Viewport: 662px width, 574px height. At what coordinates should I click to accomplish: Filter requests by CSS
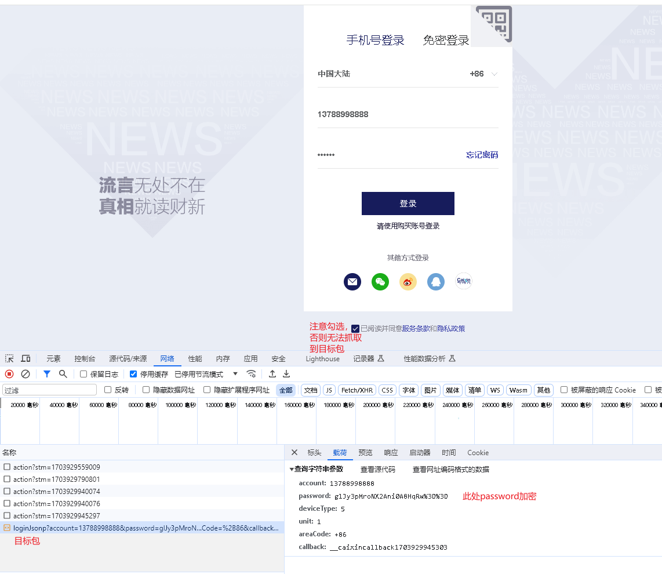tap(387, 390)
